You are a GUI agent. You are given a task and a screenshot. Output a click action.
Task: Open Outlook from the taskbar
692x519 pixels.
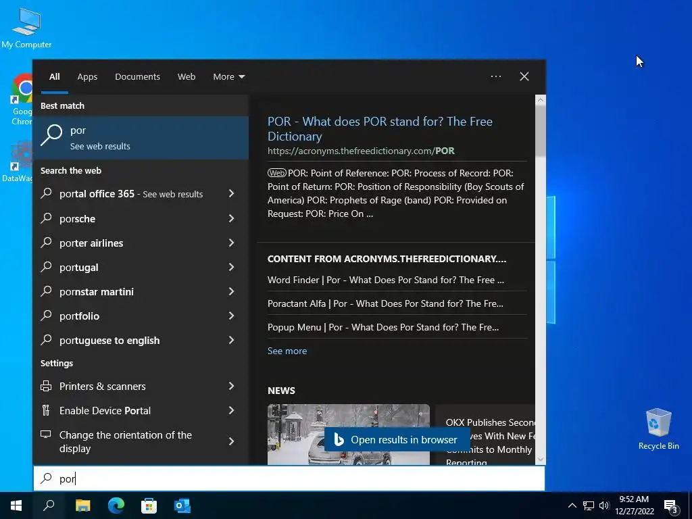[x=182, y=505]
